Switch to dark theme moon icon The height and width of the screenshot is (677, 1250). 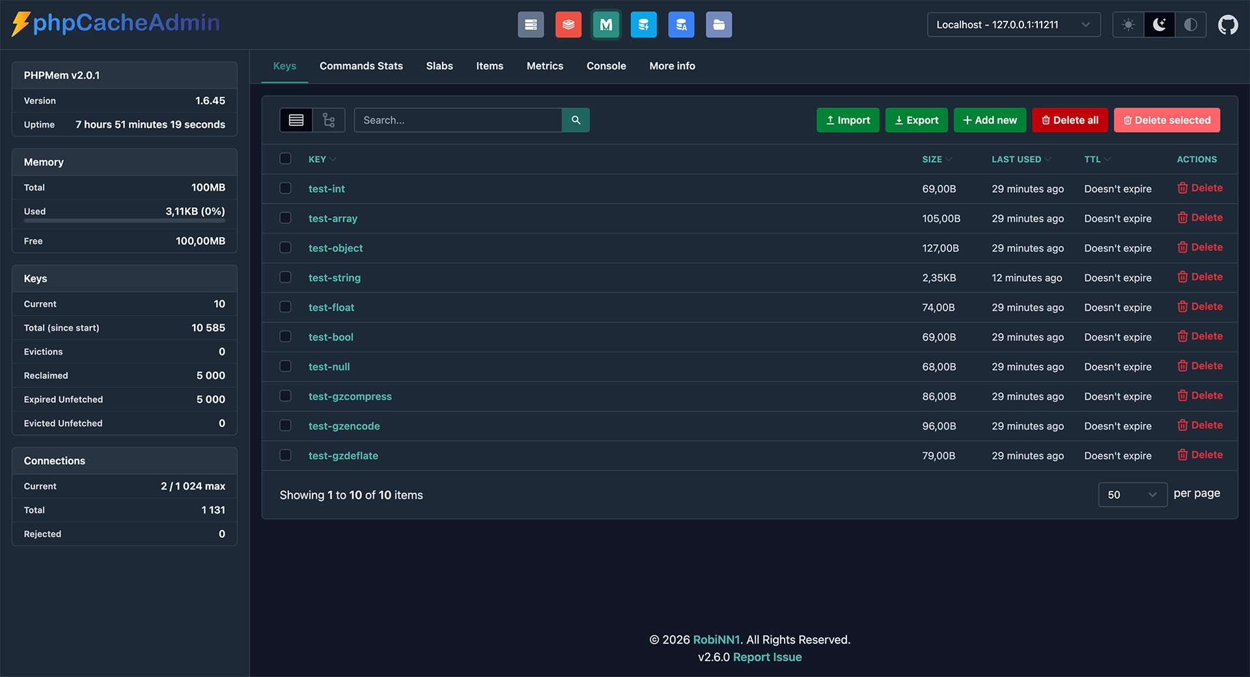[x=1160, y=25]
